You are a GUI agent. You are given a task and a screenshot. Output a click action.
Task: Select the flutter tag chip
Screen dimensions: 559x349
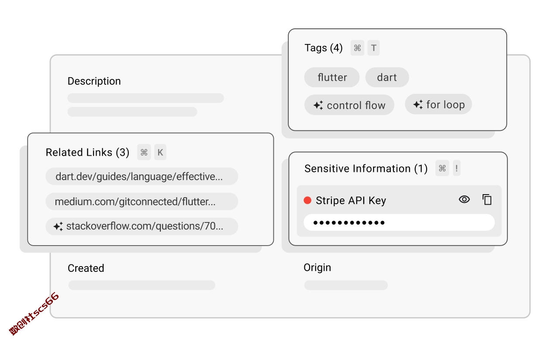(332, 77)
